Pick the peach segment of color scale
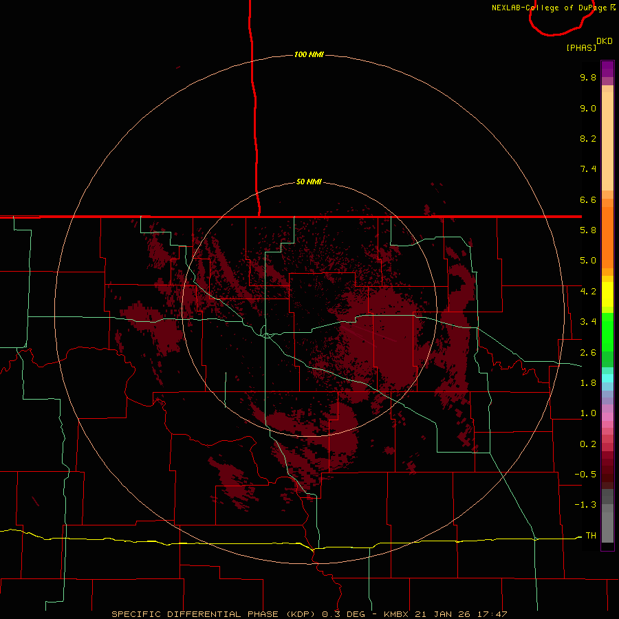 [x=607, y=141]
